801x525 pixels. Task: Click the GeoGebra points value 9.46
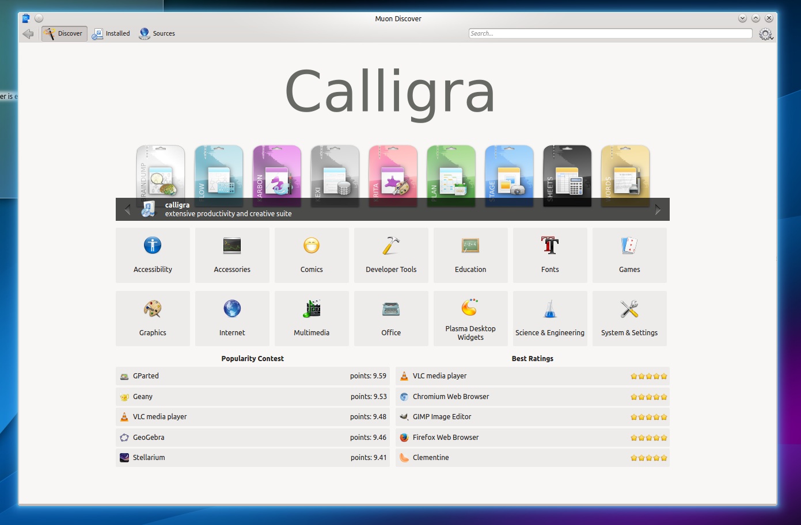(368, 438)
